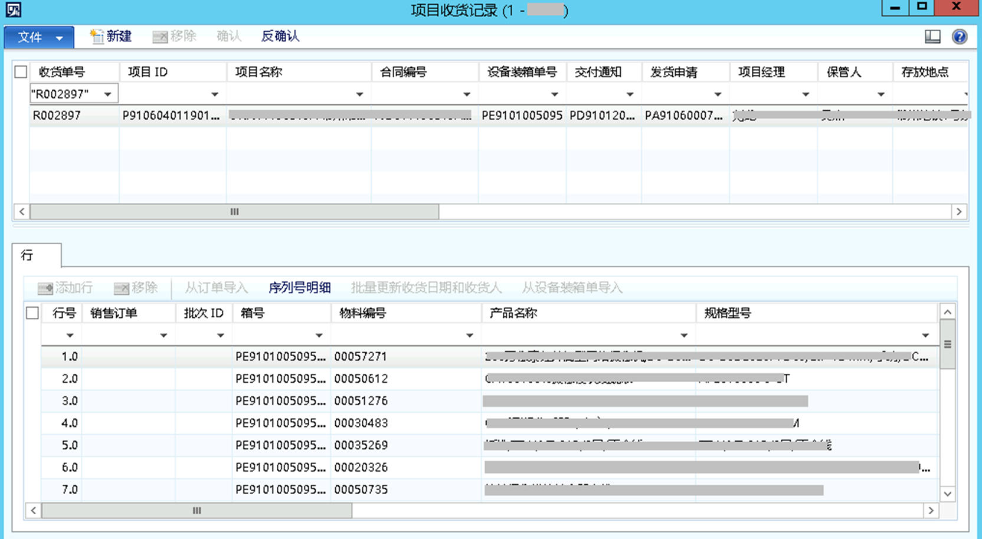Open the 保管人 filter dropdown
This screenshot has height=539, width=982.
[x=881, y=94]
